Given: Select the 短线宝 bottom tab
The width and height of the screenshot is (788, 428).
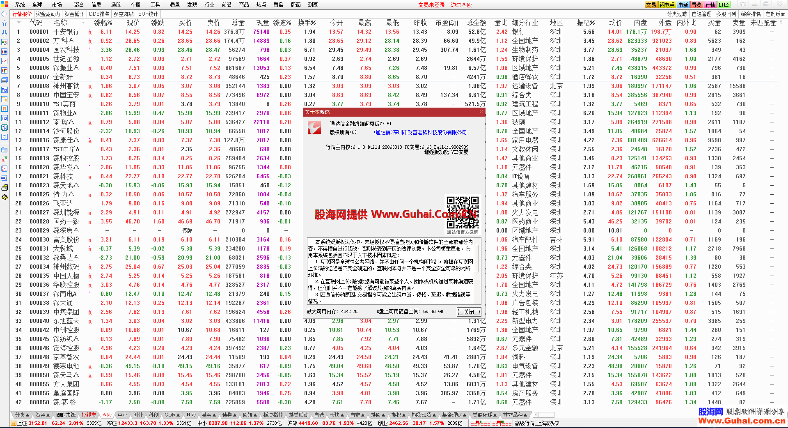Looking at the screenshot, I should (x=89, y=415).
